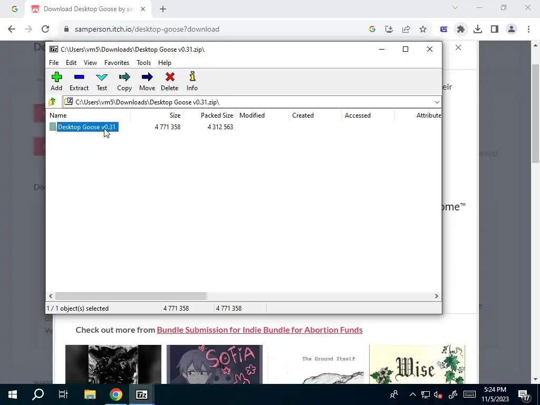Screen dimensions: 540x405
Task: Click the Chrome address bar URL
Action: (147, 30)
